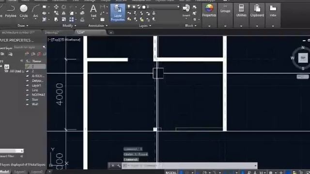
Task: Select the Offset tool
Action: 82,19
